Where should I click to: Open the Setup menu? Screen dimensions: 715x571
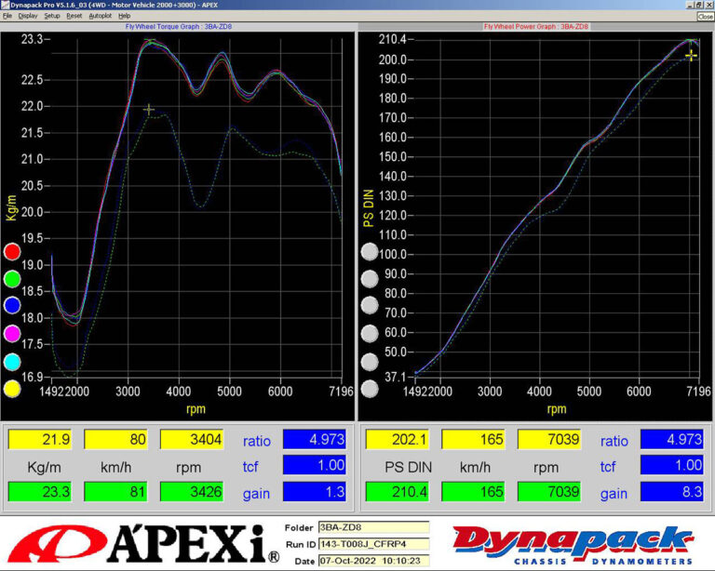[52, 16]
